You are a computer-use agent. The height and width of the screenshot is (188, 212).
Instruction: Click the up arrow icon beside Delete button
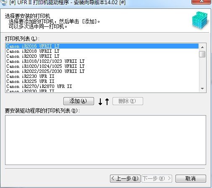click(x=107, y=102)
